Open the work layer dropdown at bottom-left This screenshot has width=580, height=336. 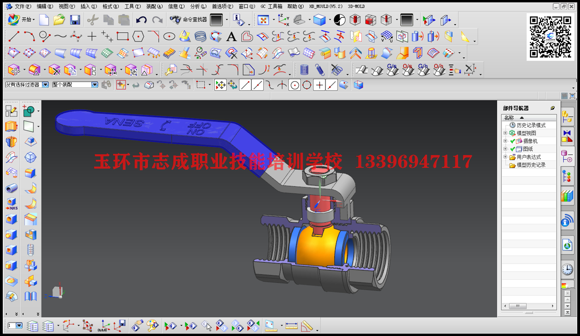[x=19, y=326]
